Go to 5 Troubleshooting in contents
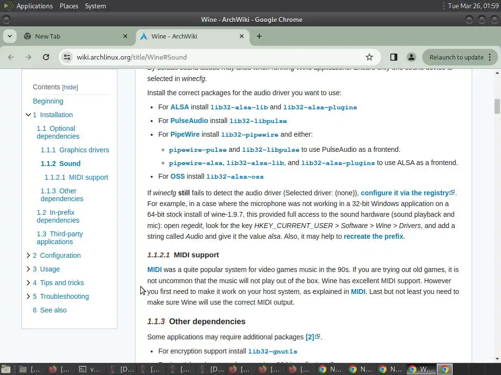This screenshot has height=375, width=501. 61,296
